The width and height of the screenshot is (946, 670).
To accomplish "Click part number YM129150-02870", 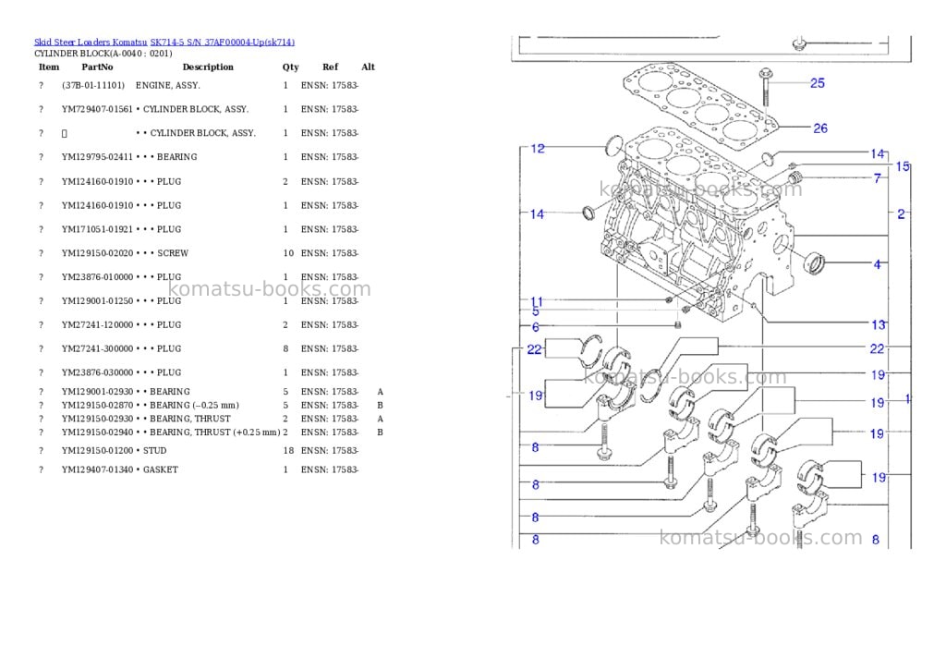I will coord(97,406).
